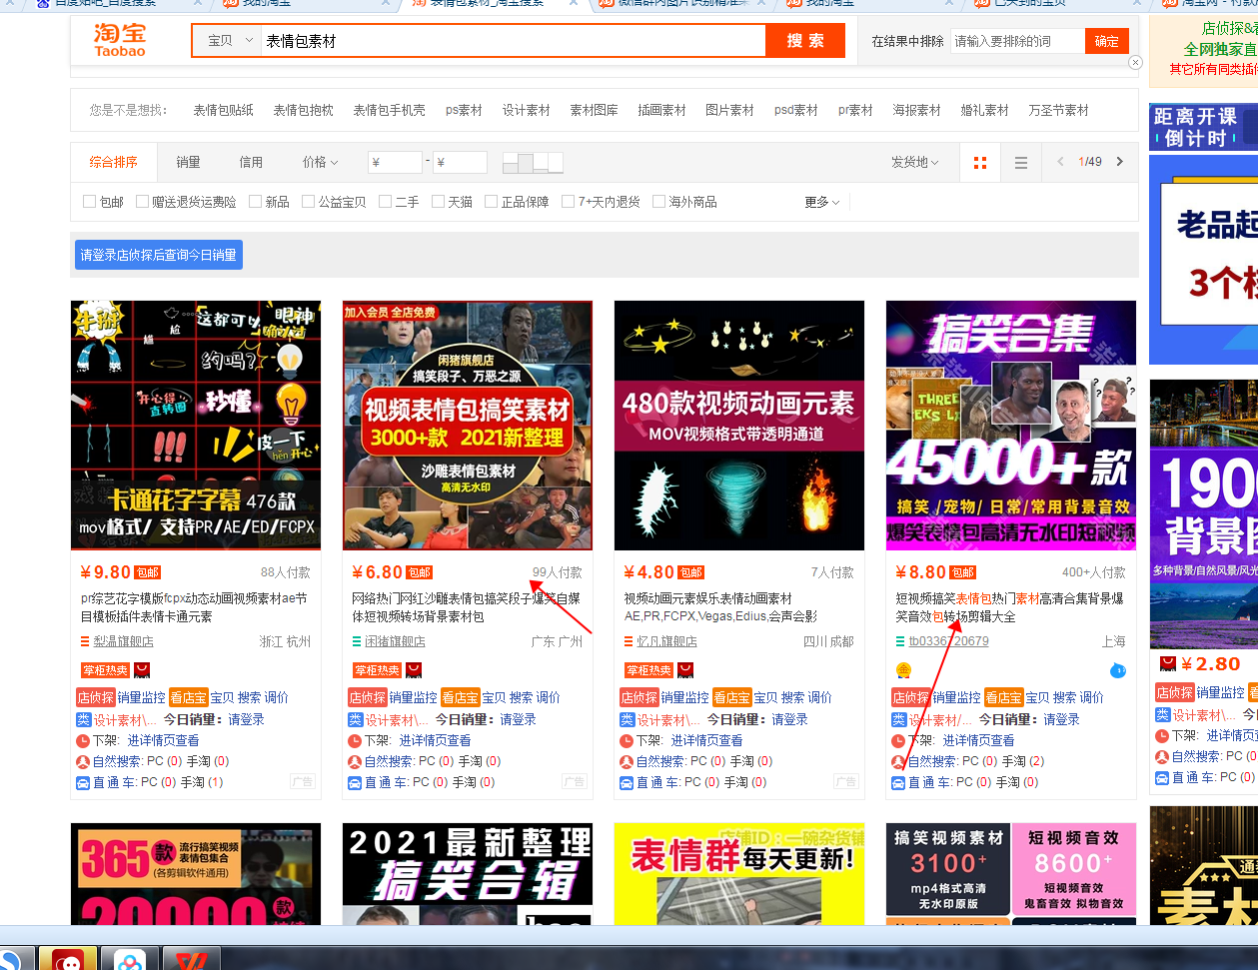Click the Taobao logo

(120, 40)
